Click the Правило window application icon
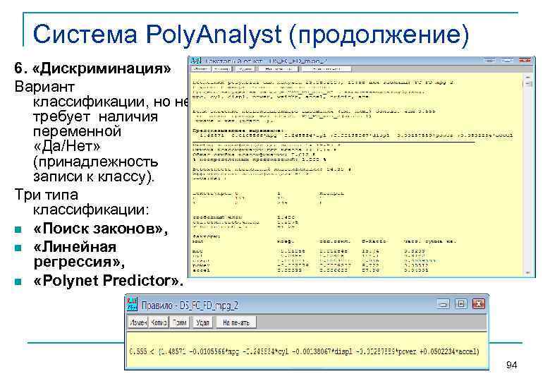Screen dimensions: 550x381 tap(132, 305)
